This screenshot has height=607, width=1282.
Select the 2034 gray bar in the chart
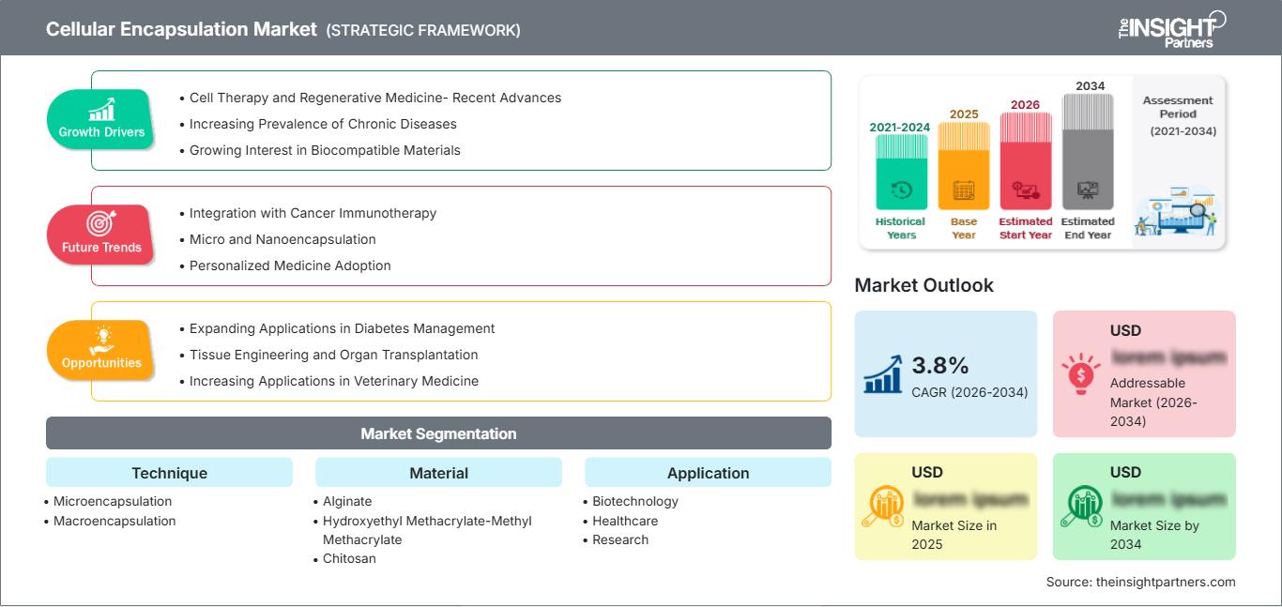pyautogui.click(x=1088, y=150)
